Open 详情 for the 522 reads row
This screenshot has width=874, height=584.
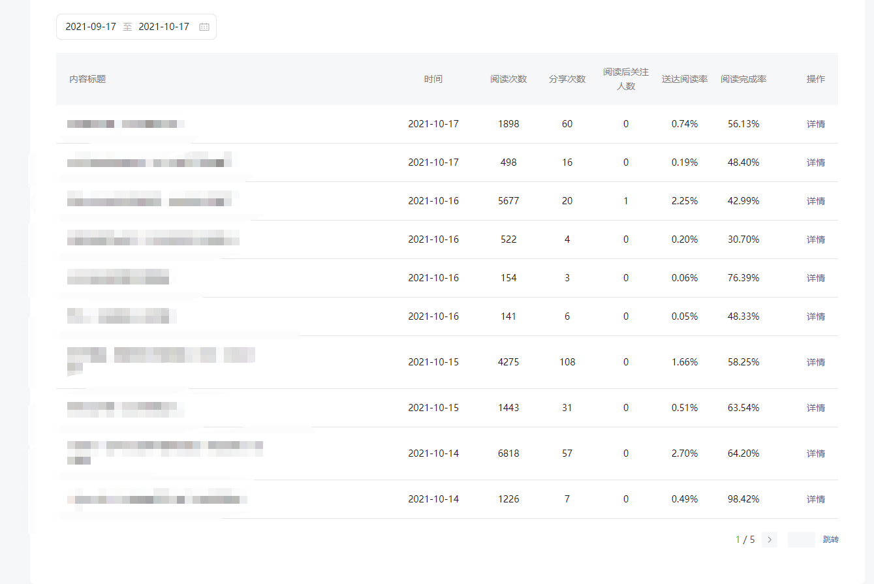tap(815, 239)
